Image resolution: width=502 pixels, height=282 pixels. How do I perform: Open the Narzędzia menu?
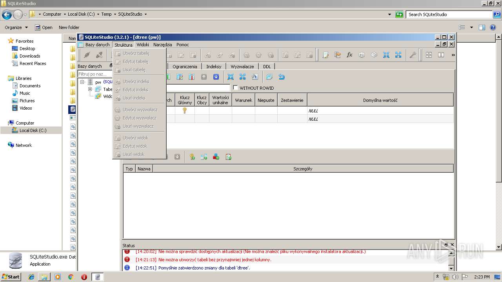(162, 45)
